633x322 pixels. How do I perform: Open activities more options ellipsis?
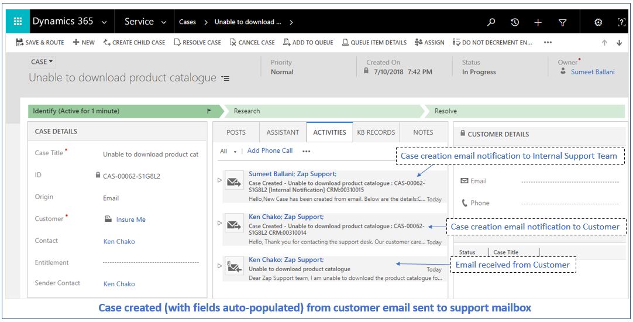coord(307,152)
